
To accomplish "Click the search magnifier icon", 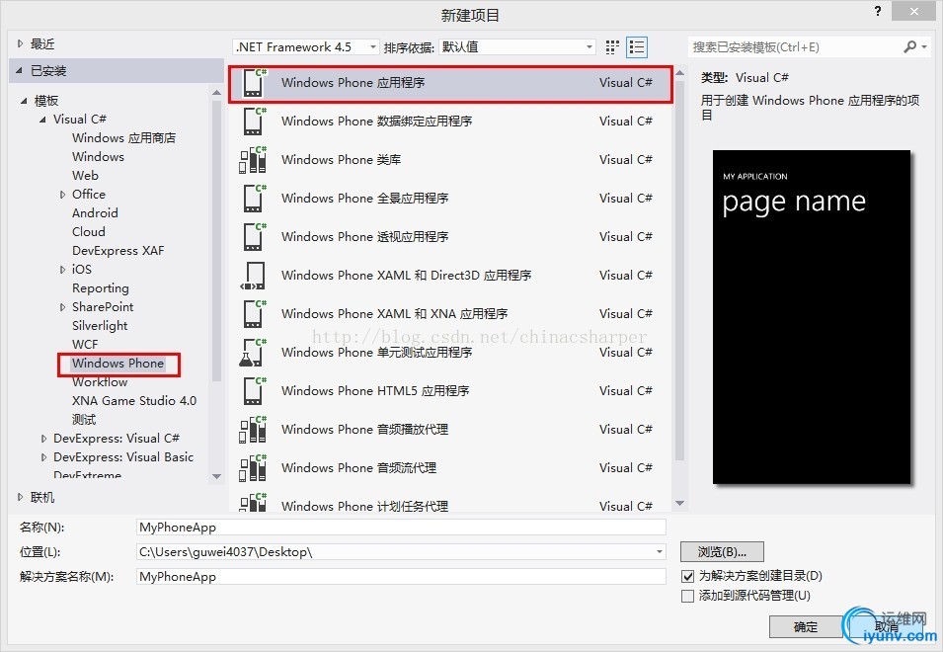I will [x=909, y=46].
